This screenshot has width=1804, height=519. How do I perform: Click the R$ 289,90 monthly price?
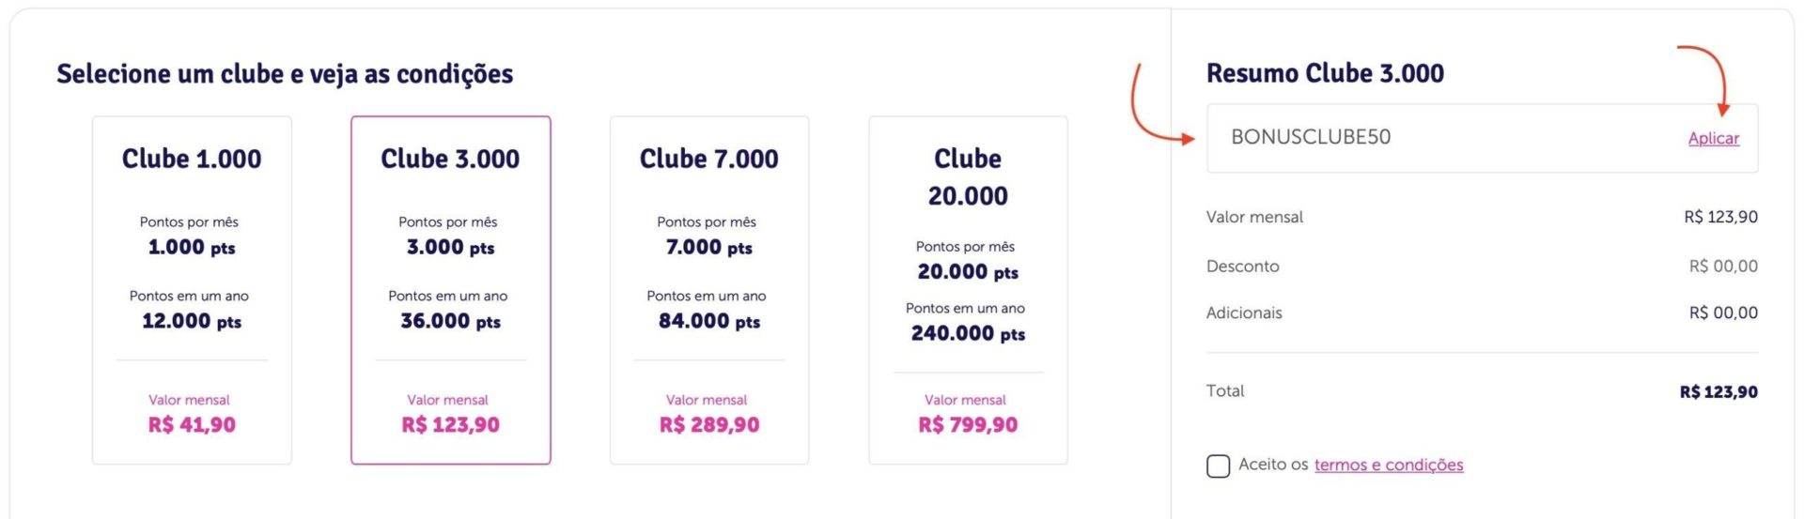(709, 425)
